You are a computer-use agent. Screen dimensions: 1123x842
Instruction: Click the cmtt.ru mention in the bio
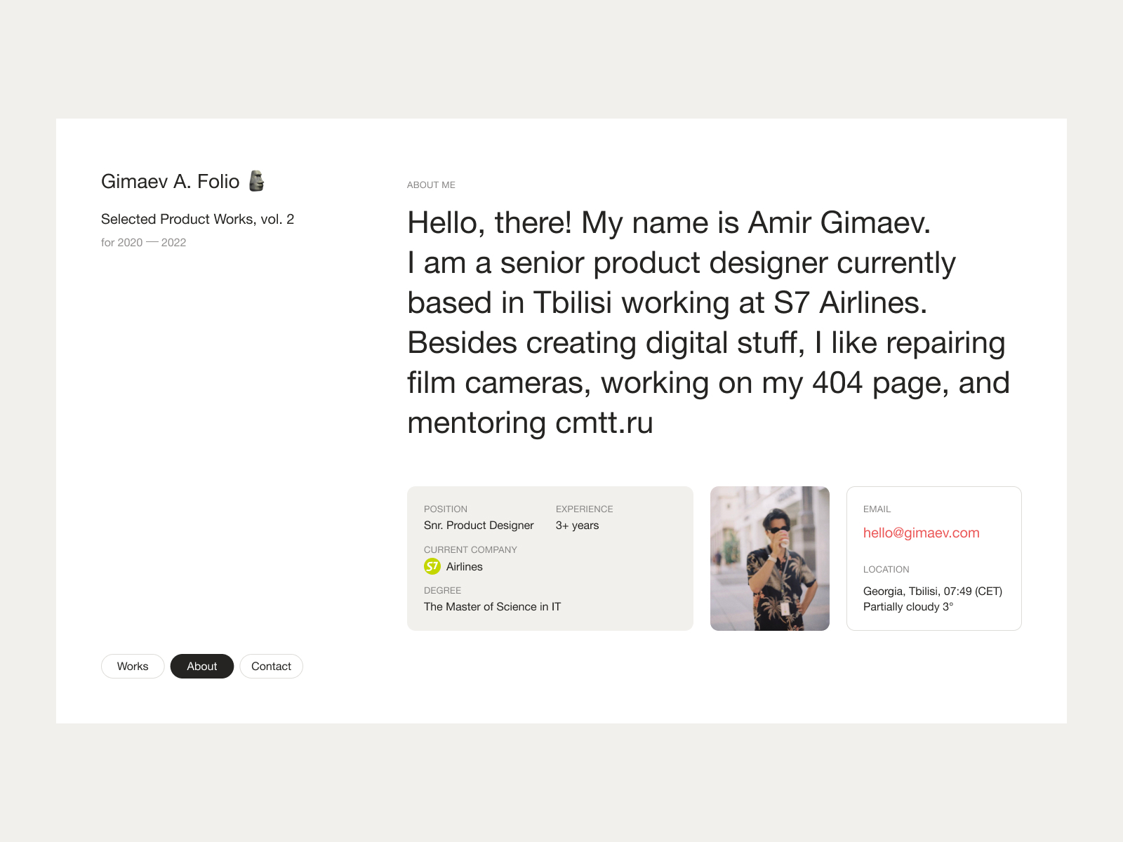[604, 423]
